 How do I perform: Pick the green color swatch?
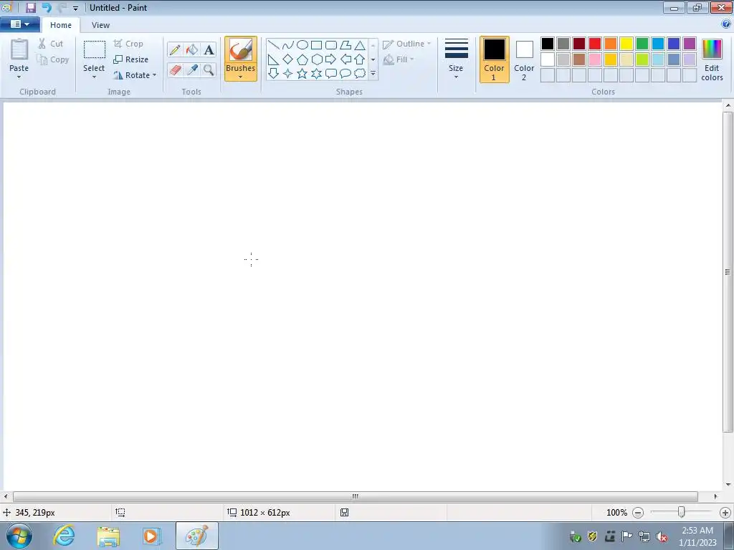coord(642,44)
